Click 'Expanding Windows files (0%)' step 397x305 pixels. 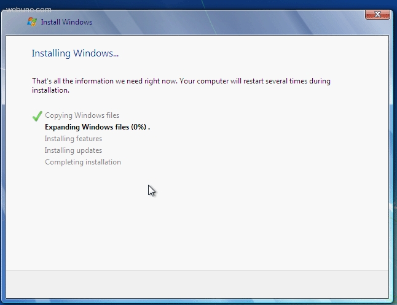[97, 127]
